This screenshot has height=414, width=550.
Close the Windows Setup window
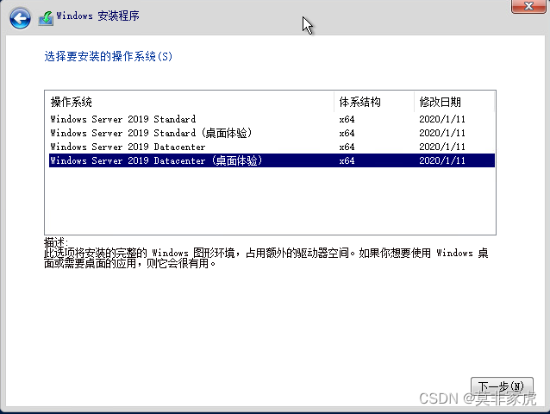528,6
